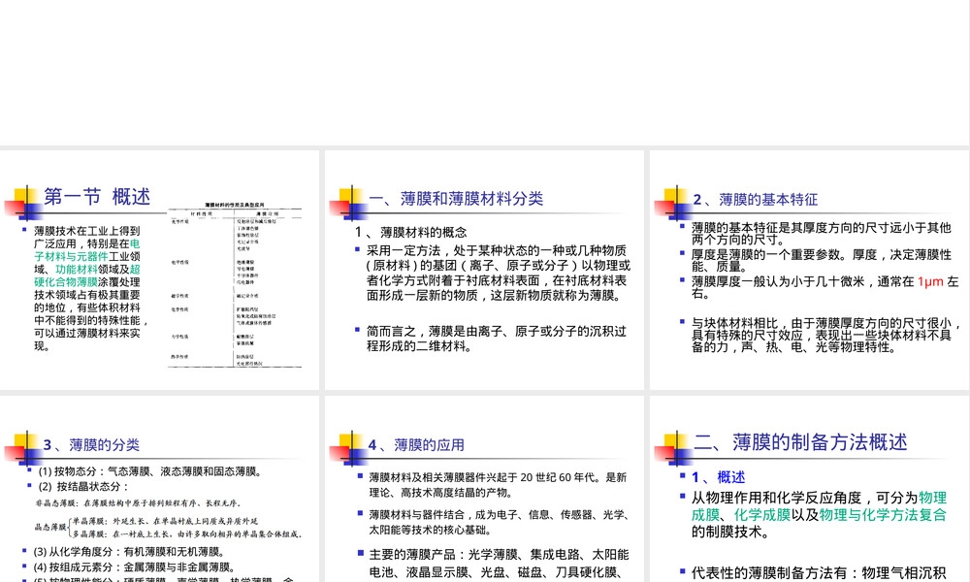Click the bullet about 20 世纪 60 年代

click(498, 485)
